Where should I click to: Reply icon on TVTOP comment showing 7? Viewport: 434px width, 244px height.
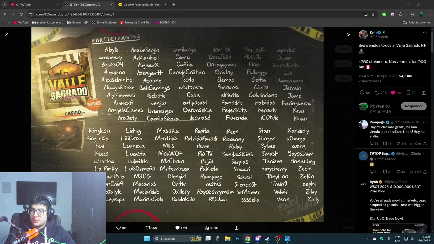372,172
